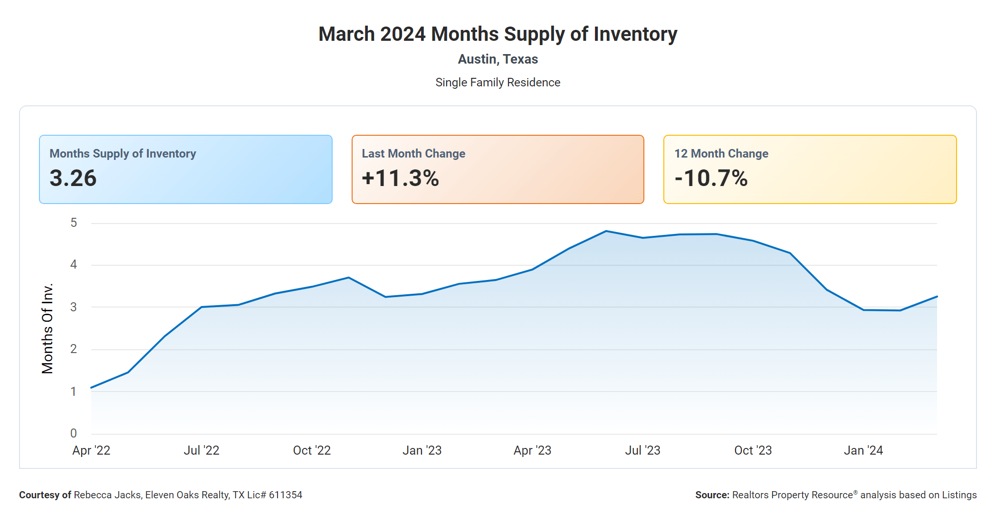
Task: Click the Apr '22 x-axis label
Action: click(x=91, y=450)
